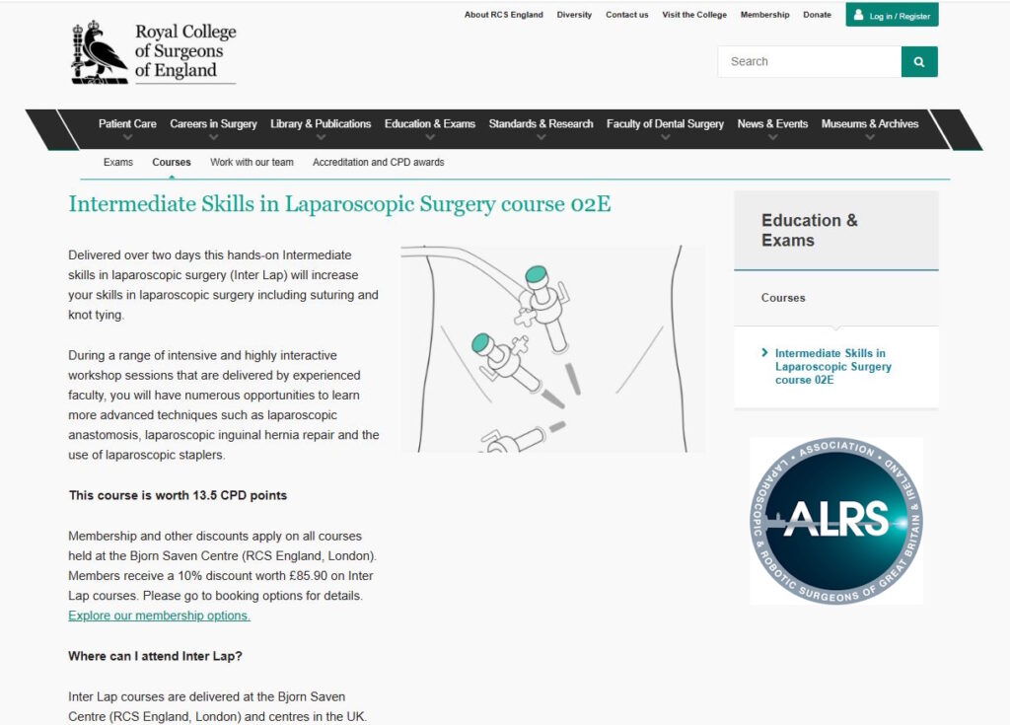The width and height of the screenshot is (1010, 725).
Task: Click the Royal College of Surgeons logo
Action: [154, 52]
